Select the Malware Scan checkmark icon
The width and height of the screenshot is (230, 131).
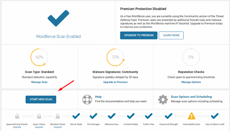[112, 116]
